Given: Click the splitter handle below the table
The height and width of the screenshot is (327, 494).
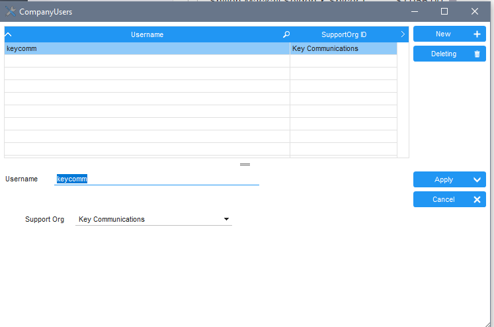Looking at the screenshot, I should click(x=245, y=163).
